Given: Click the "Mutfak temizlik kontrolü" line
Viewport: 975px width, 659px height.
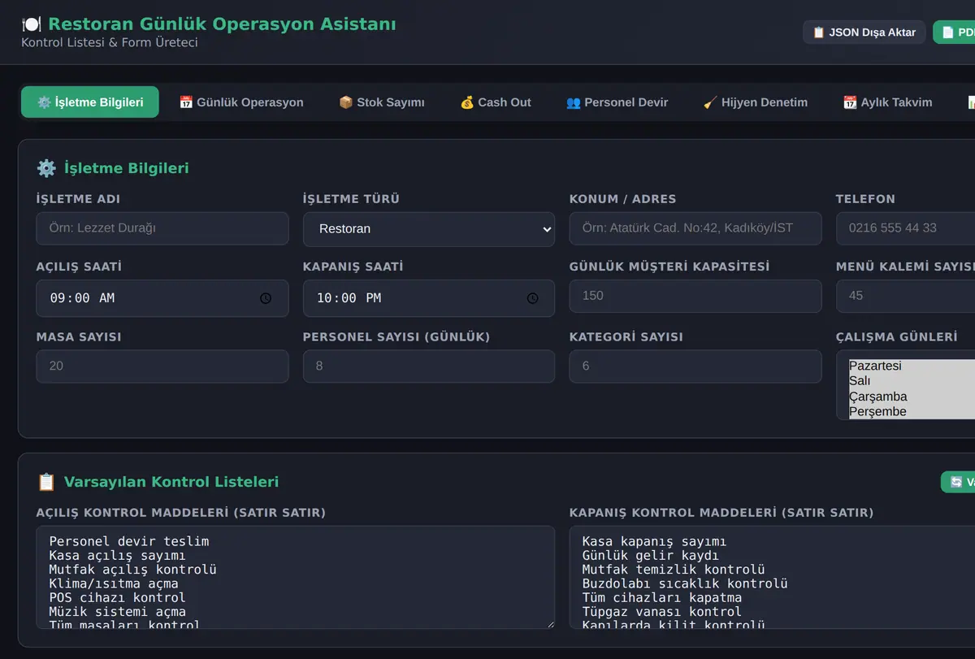Looking at the screenshot, I should [x=674, y=570].
